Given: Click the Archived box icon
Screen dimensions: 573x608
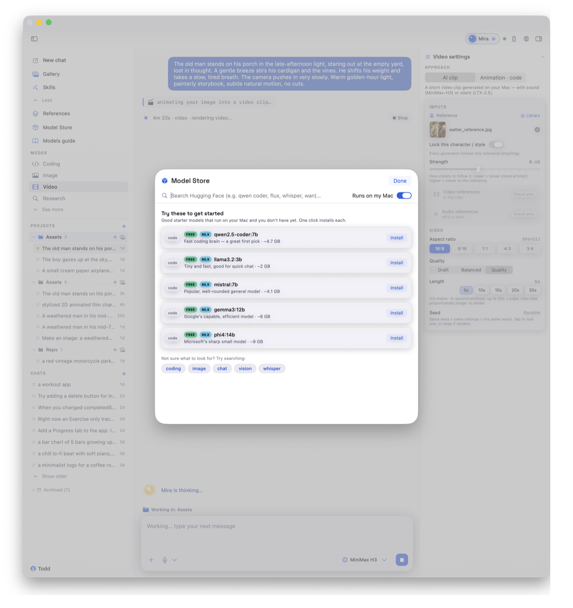Looking at the screenshot, I should pos(39,489).
